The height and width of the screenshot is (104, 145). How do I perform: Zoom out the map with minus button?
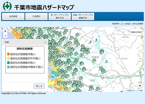5,36
